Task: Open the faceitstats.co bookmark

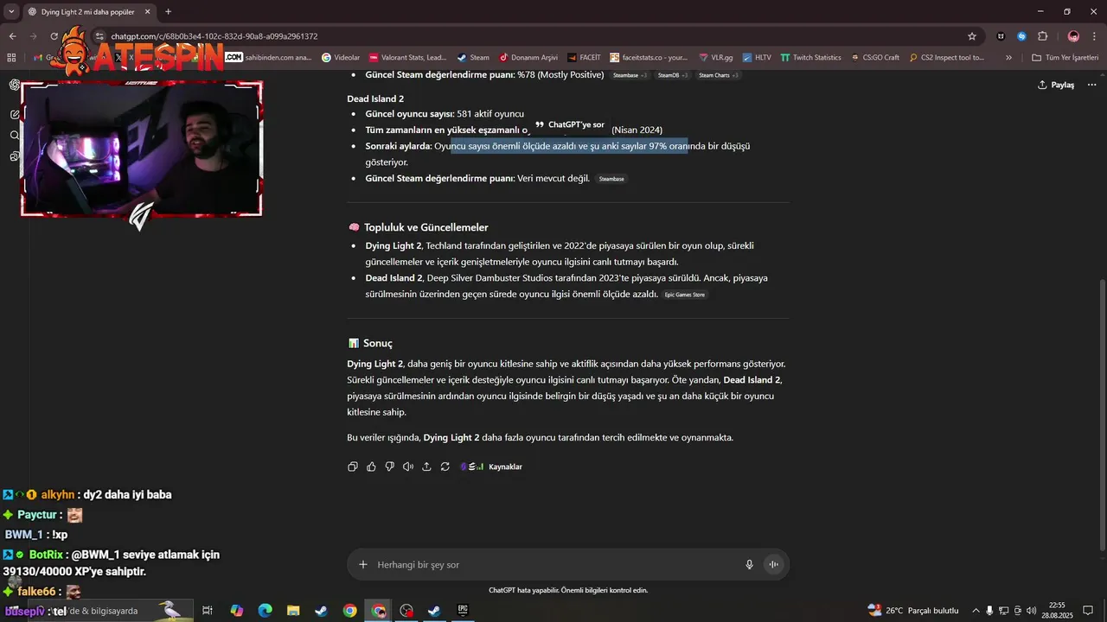Action: click(649, 57)
